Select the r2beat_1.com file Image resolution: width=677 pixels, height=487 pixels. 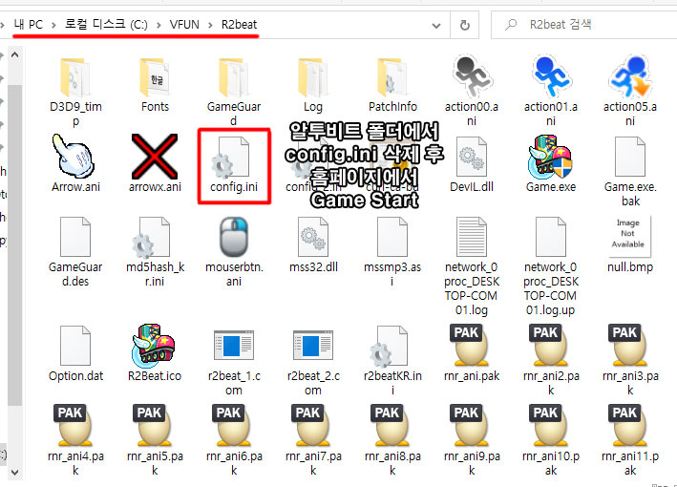click(234, 361)
